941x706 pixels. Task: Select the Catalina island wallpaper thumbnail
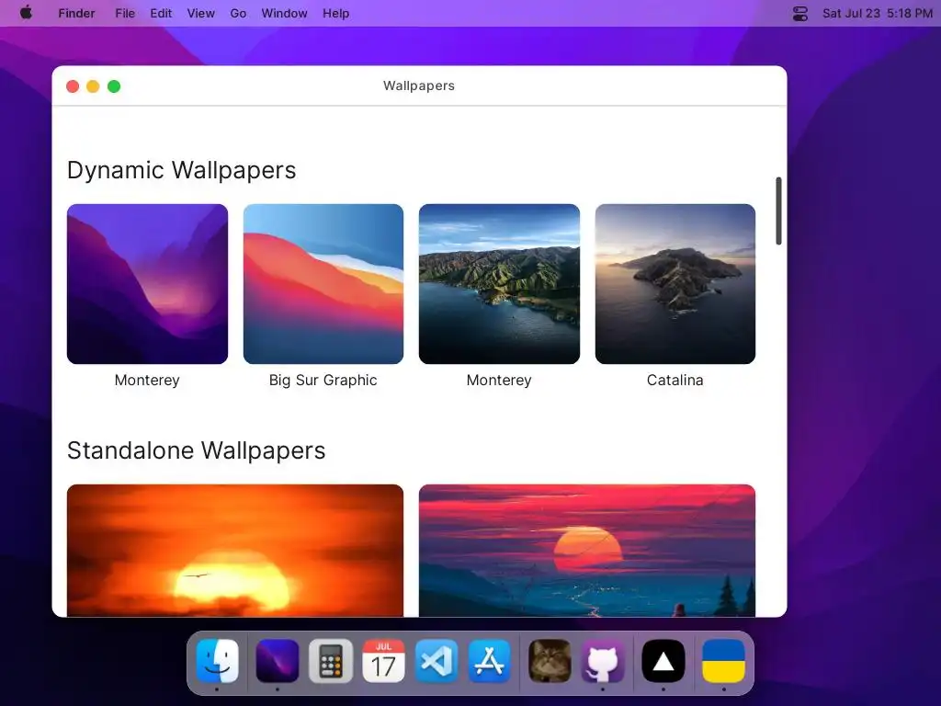pyautogui.click(x=675, y=284)
